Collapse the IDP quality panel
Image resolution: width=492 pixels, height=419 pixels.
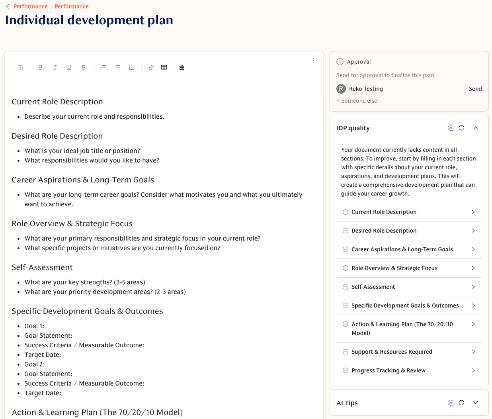pyautogui.click(x=475, y=128)
